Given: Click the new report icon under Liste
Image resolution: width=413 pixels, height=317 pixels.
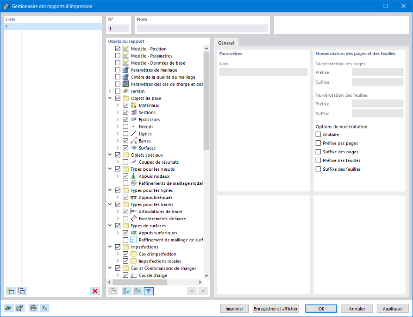Looking at the screenshot, I should [x=10, y=291].
